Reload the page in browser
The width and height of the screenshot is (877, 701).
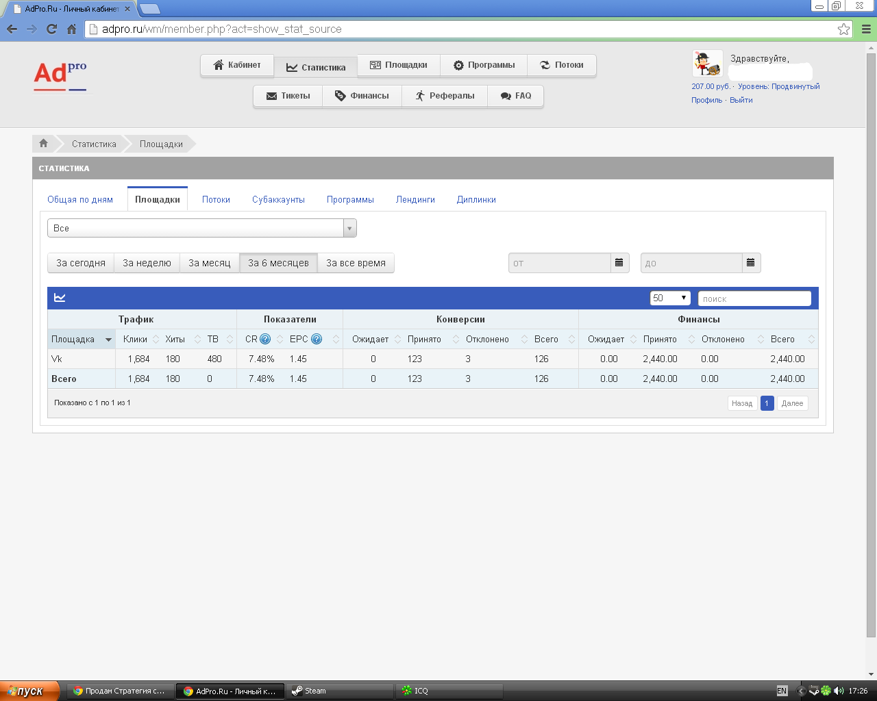pyautogui.click(x=51, y=29)
